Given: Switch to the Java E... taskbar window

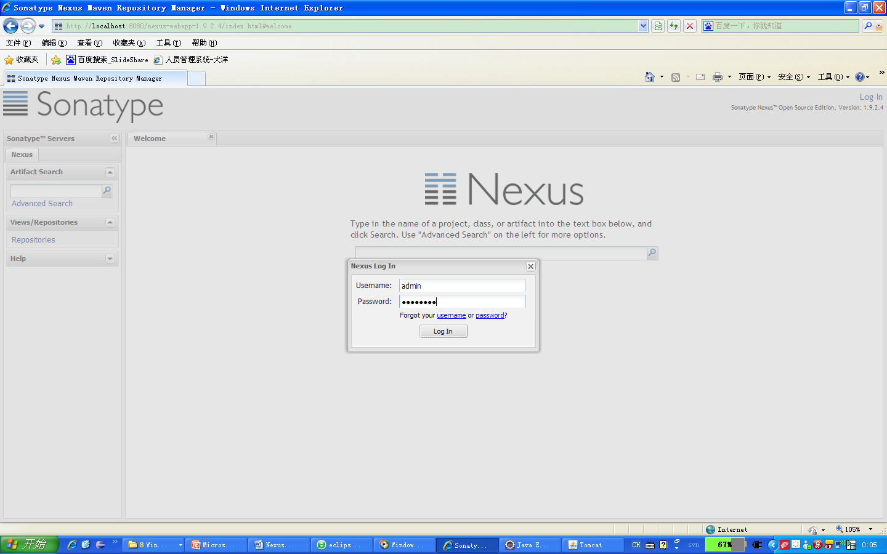Looking at the screenshot, I should pos(530,545).
